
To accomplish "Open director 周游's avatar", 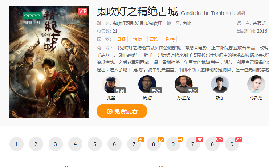I will 147,84.
